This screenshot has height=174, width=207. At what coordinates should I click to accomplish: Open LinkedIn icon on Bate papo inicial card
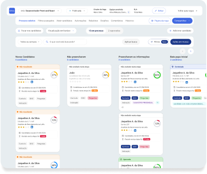pos(187,82)
